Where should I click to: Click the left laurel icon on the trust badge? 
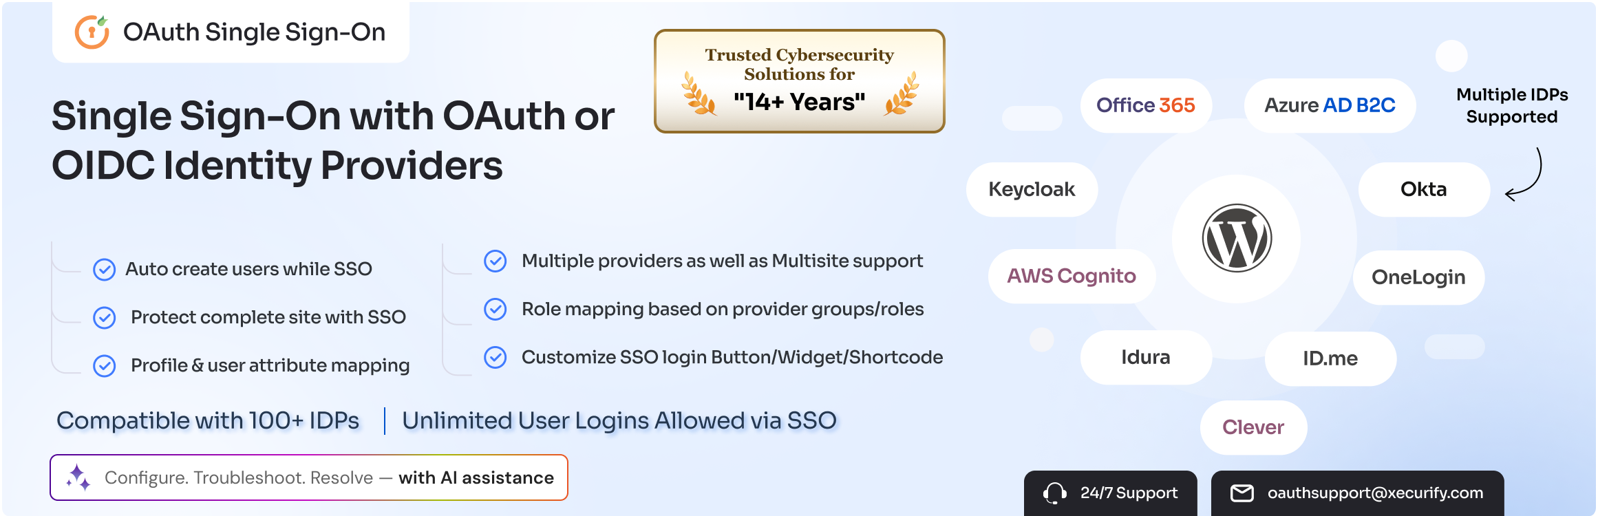point(699,92)
